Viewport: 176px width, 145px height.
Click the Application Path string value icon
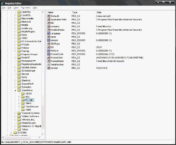[48, 20]
